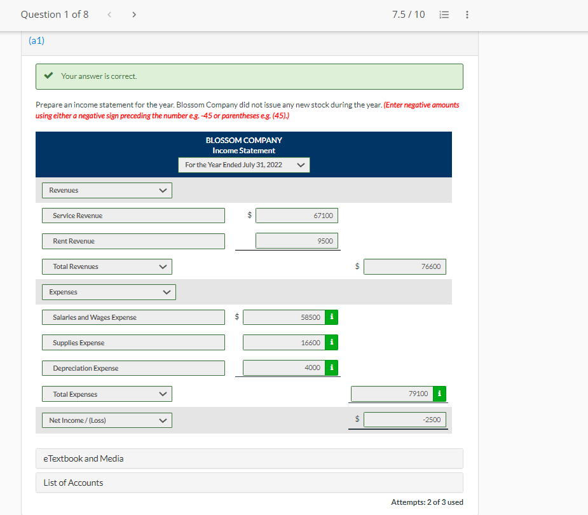588x515 pixels.
Task: Select the Service Revenue amount field showing 67100
Action: point(296,215)
